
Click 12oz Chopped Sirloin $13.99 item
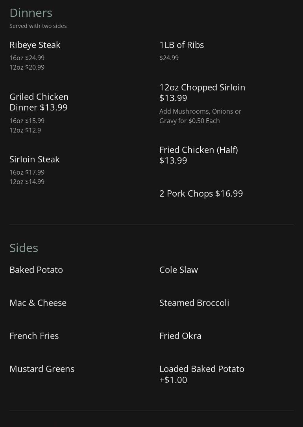[202, 92]
